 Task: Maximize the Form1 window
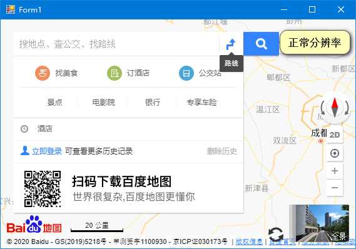pyautogui.click(x=312, y=9)
